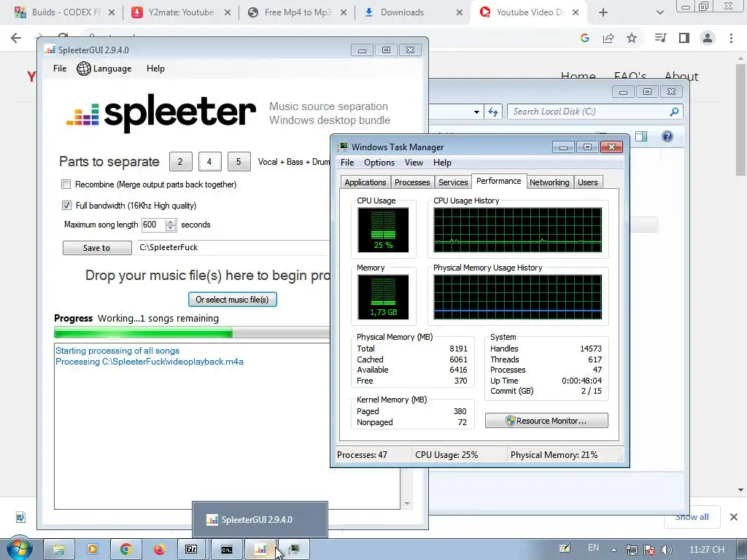Image resolution: width=747 pixels, height=560 pixels.
Task: Switch to the Task Manager taskbar icon
Action: [295, 550]
